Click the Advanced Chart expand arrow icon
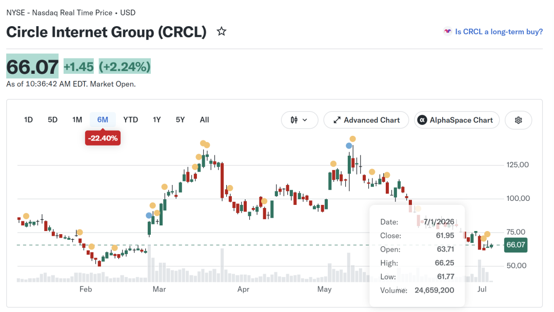The width and height of the screenshot is (554, 312). point(337,120)
